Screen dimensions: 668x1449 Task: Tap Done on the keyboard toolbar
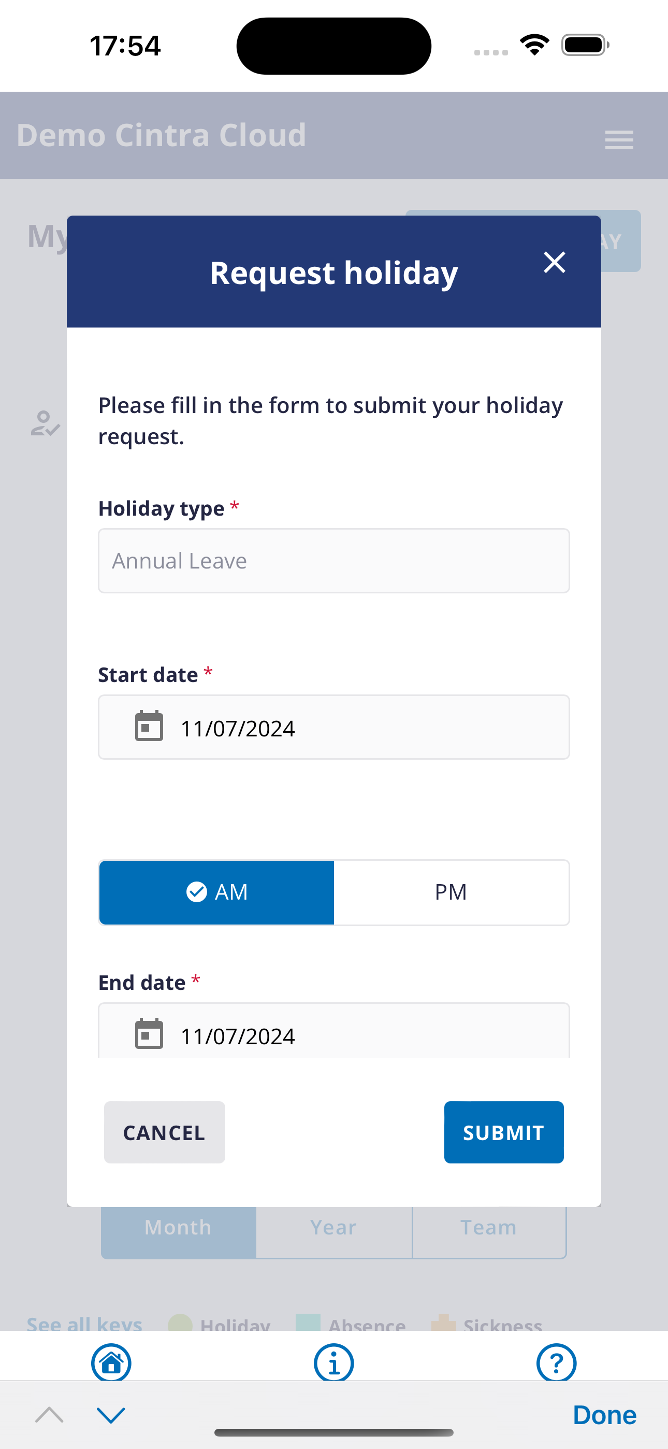pyautogui.click(x=604, y=1415)
